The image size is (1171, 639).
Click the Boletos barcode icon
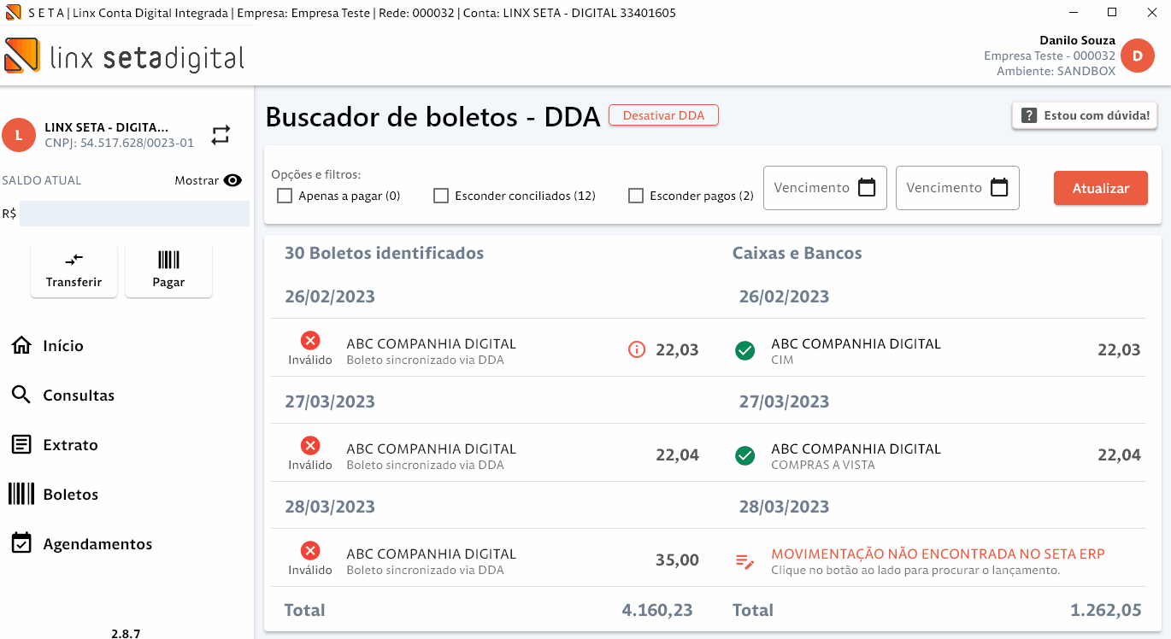(x=21, y=494)
